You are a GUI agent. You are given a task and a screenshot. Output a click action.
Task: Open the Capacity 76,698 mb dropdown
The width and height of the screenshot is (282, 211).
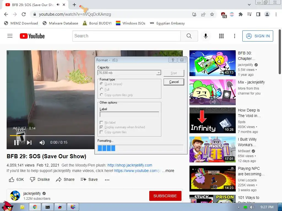click(129, 73)
